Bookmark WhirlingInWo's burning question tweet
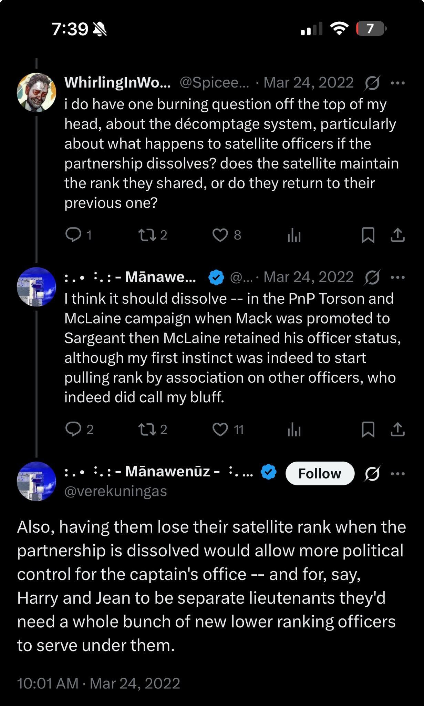424x706 pixels. pyautogui.click(x=368, y=235)
